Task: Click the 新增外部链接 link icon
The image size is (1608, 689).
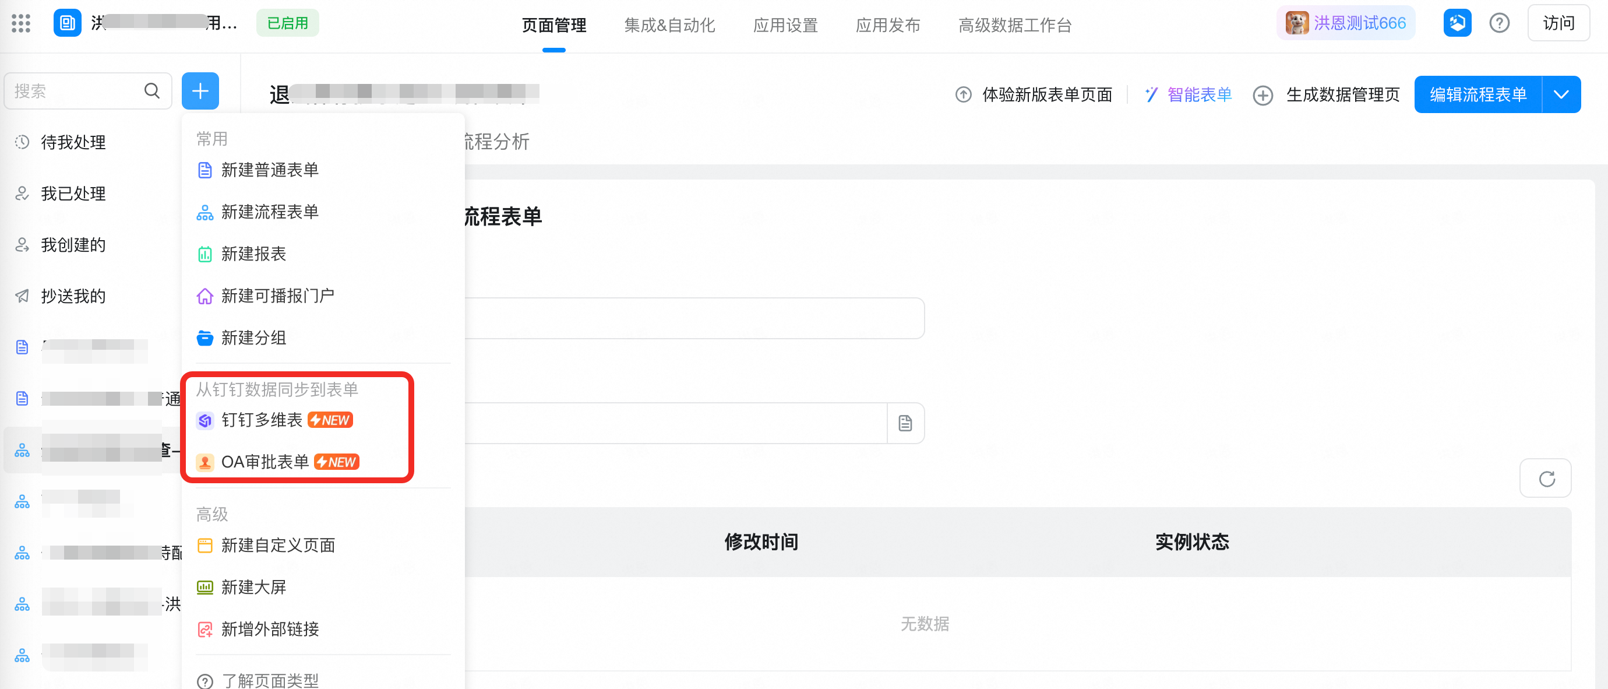Action: [204, 629]
